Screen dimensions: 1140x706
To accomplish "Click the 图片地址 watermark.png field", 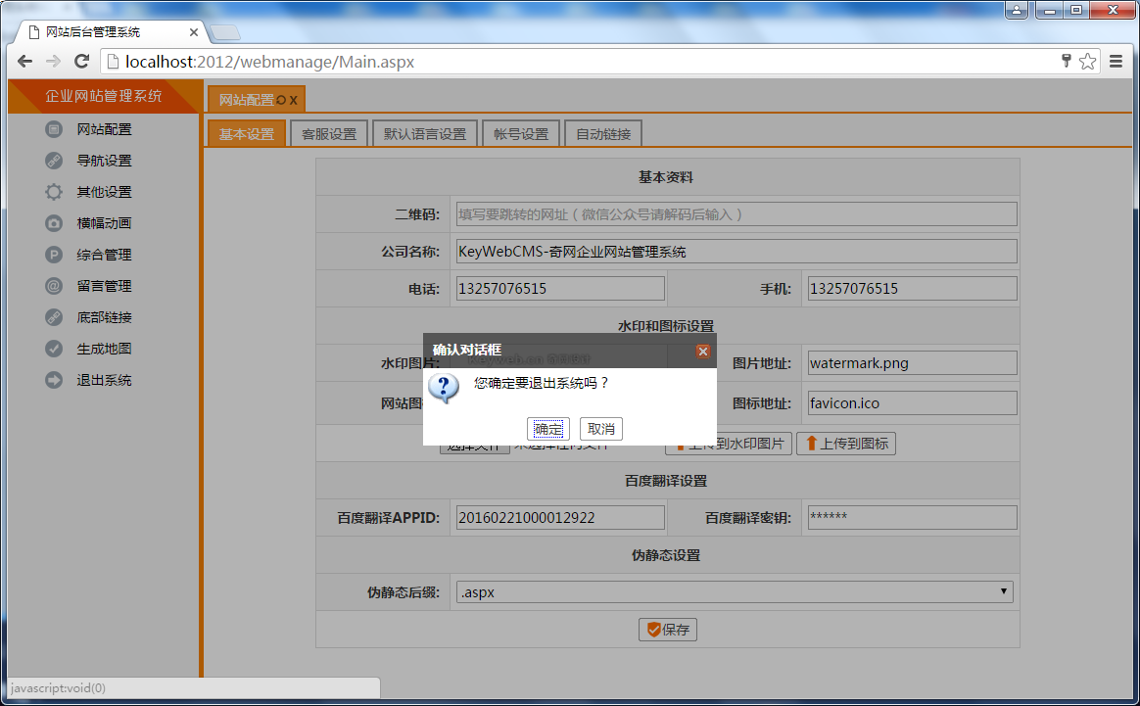I will pyautogui.click(x=913, y=363).
